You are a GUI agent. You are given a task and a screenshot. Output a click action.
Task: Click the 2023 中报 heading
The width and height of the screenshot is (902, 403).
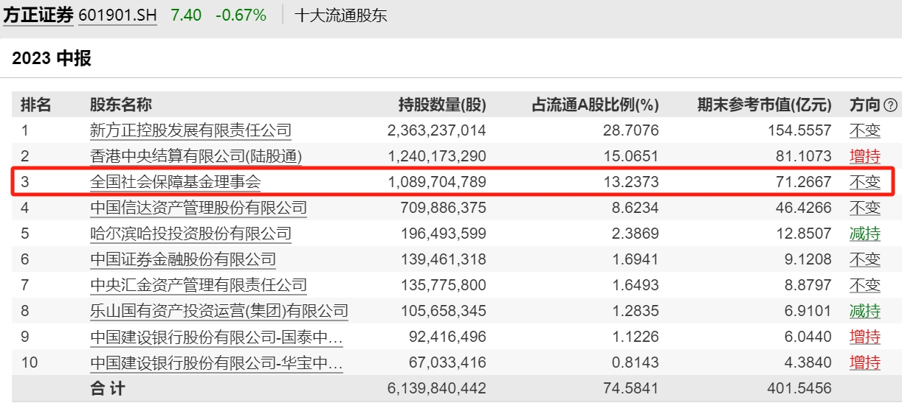pyautogui.click(x=52, y=58)
